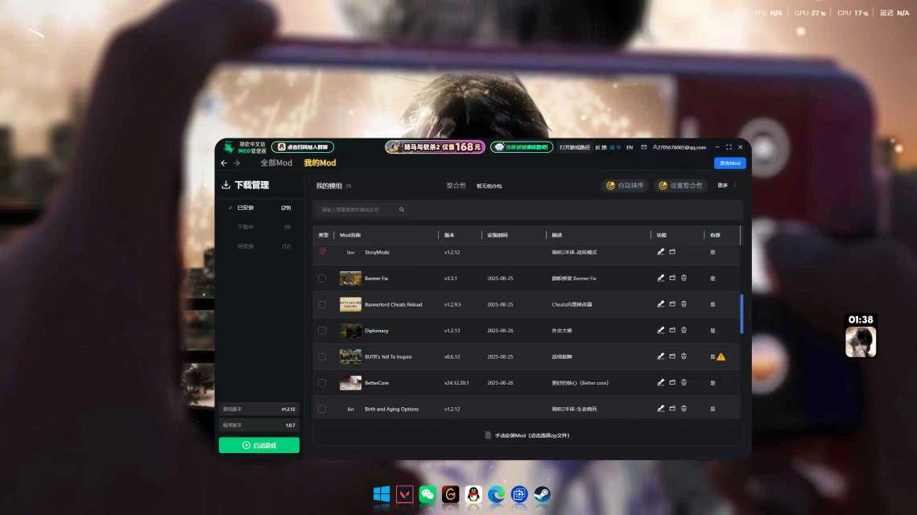Go back with the left arrow
This screenshot has height=515, width=917.
point(224,163)
